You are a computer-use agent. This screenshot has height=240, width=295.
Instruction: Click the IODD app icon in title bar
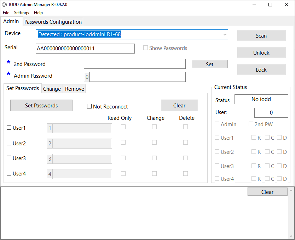[4, 5]
